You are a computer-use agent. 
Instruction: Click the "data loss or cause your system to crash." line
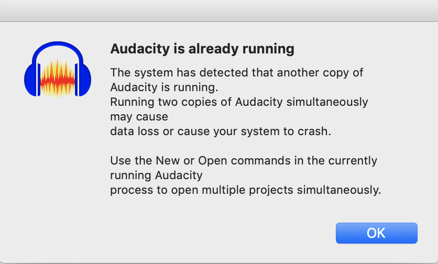click(221, 131)
